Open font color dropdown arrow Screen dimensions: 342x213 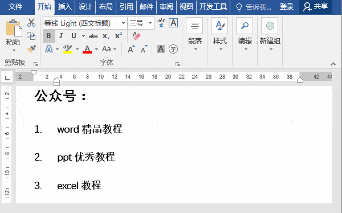[96, 50]
